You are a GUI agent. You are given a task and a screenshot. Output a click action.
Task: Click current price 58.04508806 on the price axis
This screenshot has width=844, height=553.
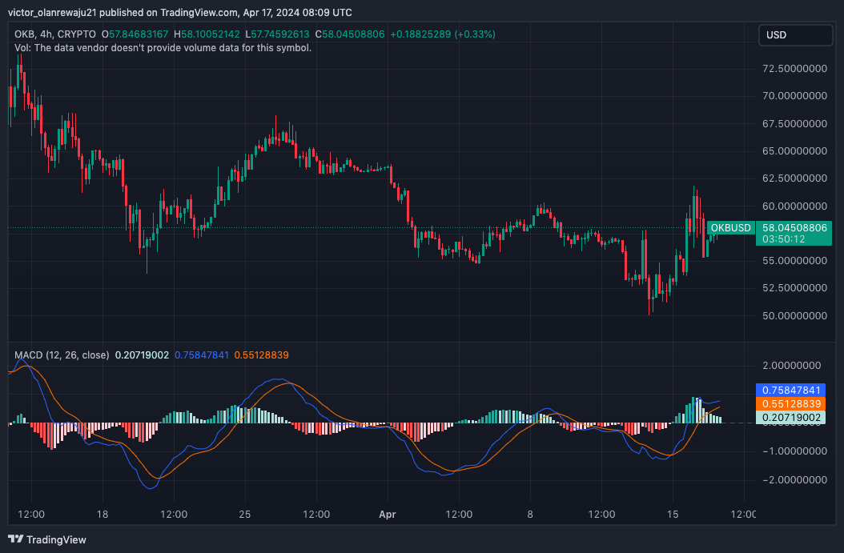point(794,227)
